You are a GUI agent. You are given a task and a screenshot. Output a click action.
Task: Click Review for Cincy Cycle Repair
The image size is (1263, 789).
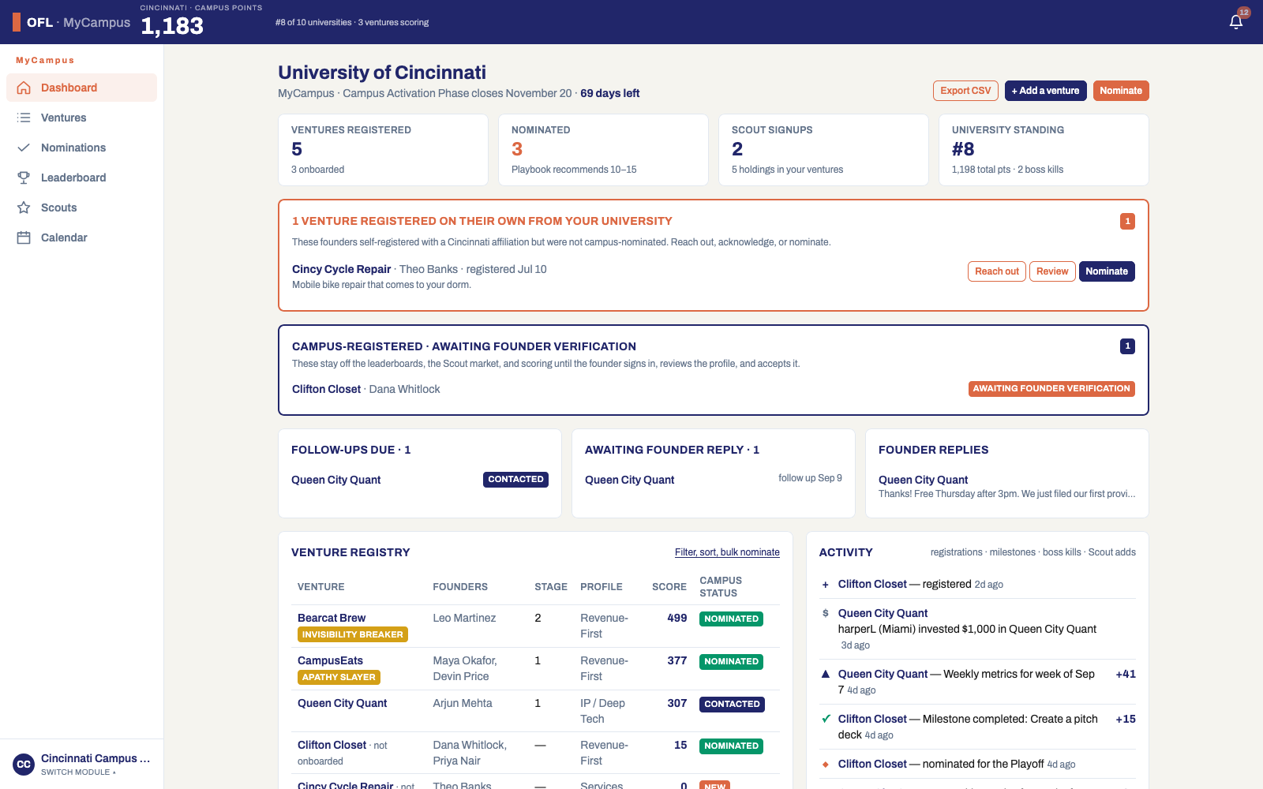click(1052, 271)
